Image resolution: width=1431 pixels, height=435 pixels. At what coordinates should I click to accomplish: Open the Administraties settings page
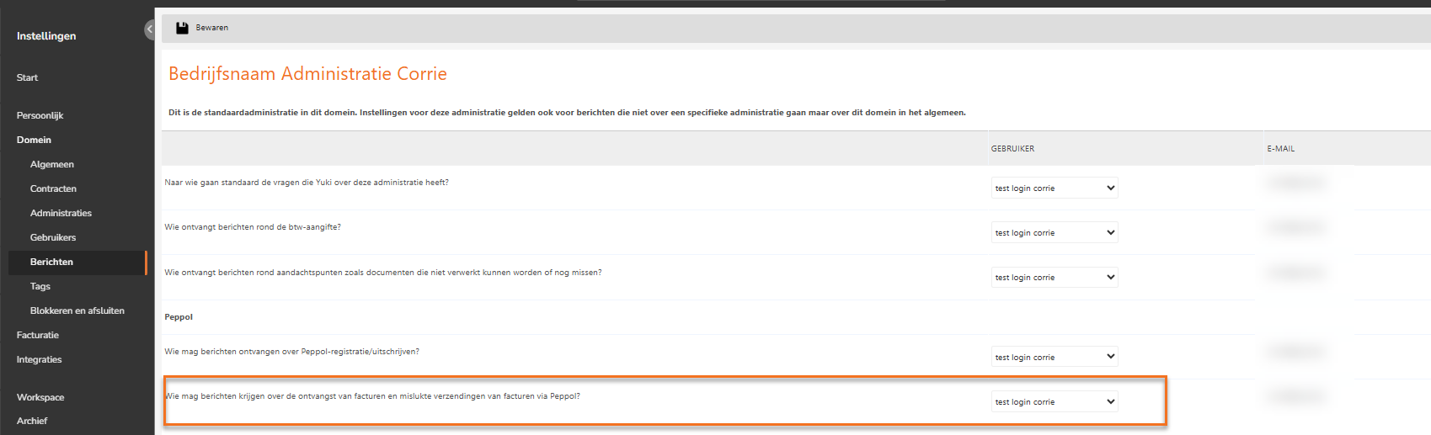[61, 213]
